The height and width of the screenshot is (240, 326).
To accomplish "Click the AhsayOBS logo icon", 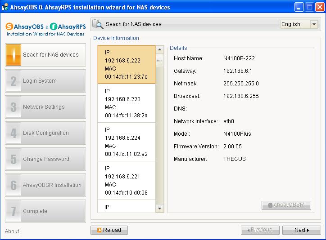I will coord(9,27).
